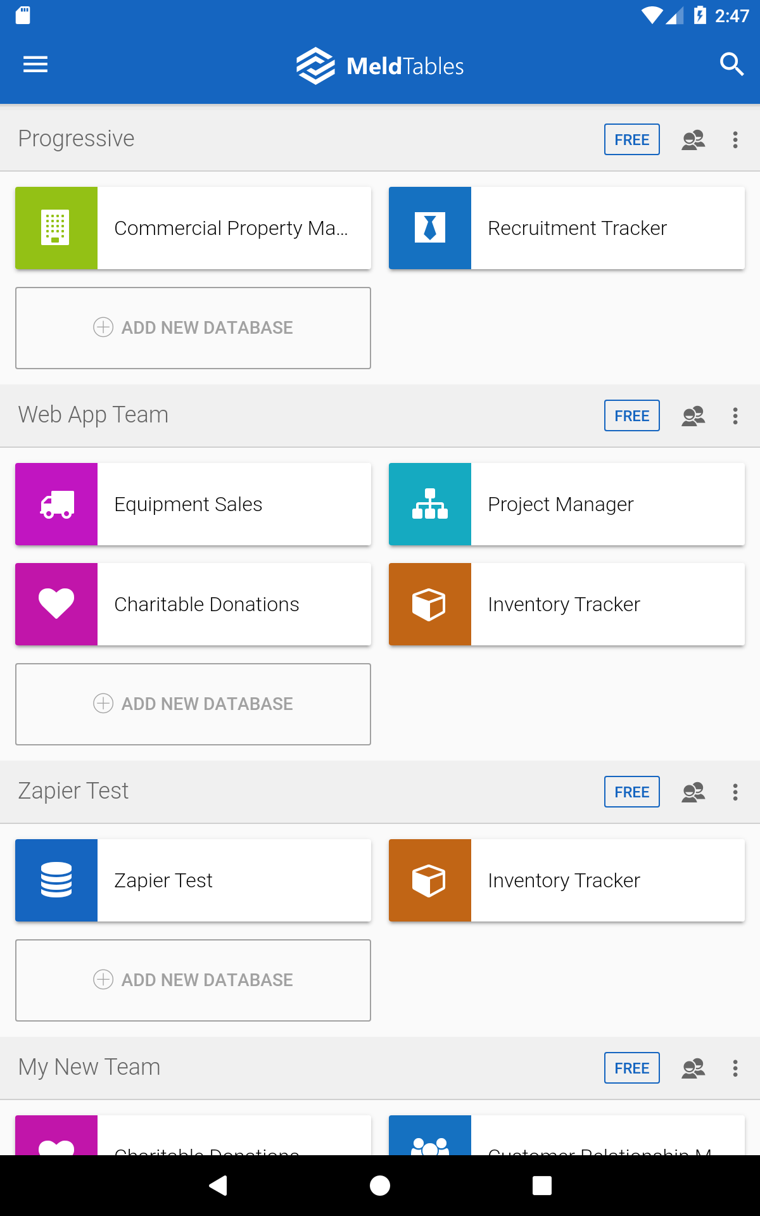760x1216 pixels.
Task: Expand Progressive team overflow menu
Action: point(735,139)
